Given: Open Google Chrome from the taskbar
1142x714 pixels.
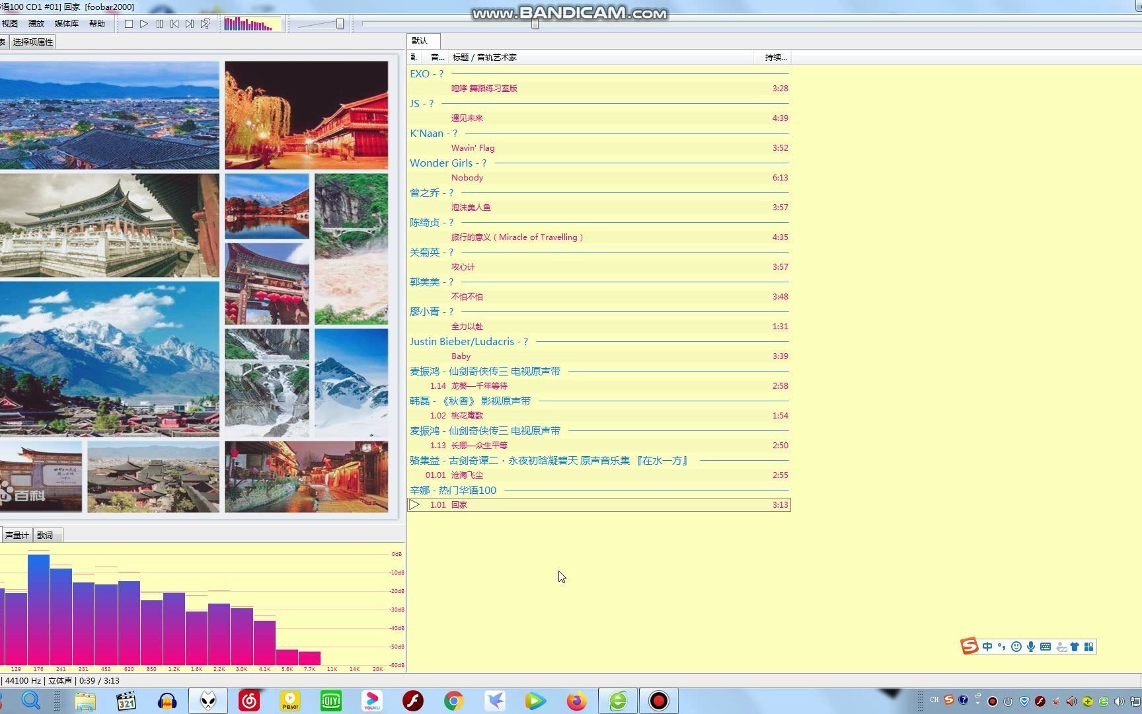Looking at the screenshot, I should 453,701.
